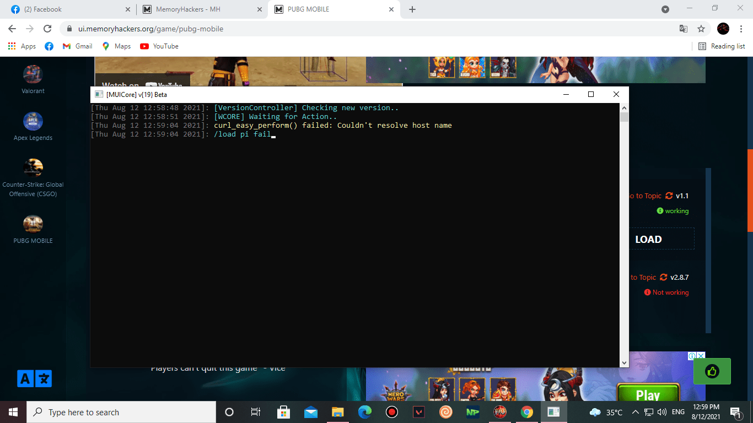Open Task View on taskbar
Screen dimensions: 753x423
tap(256, 412)
